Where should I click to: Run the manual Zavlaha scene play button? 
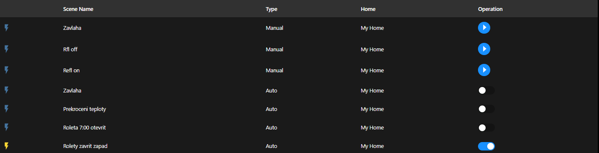click(484, 28)
